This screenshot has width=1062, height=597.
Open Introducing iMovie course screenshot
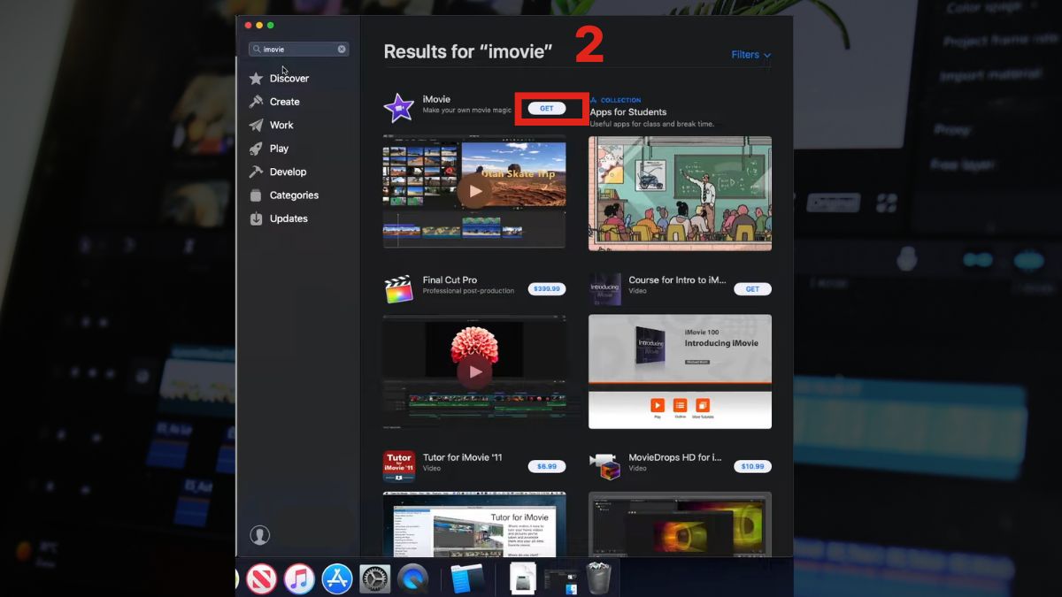coord(680,371)
